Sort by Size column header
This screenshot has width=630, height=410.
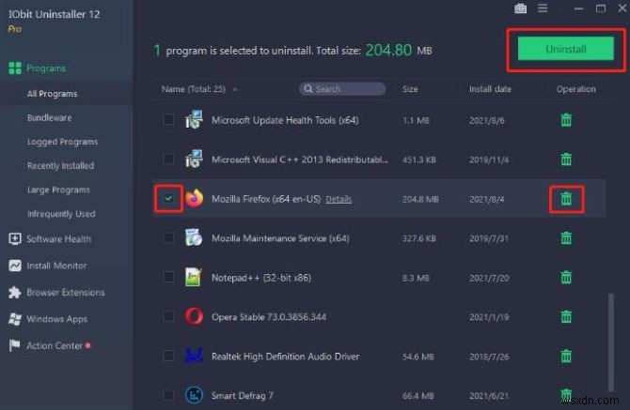tap(410, 89)
